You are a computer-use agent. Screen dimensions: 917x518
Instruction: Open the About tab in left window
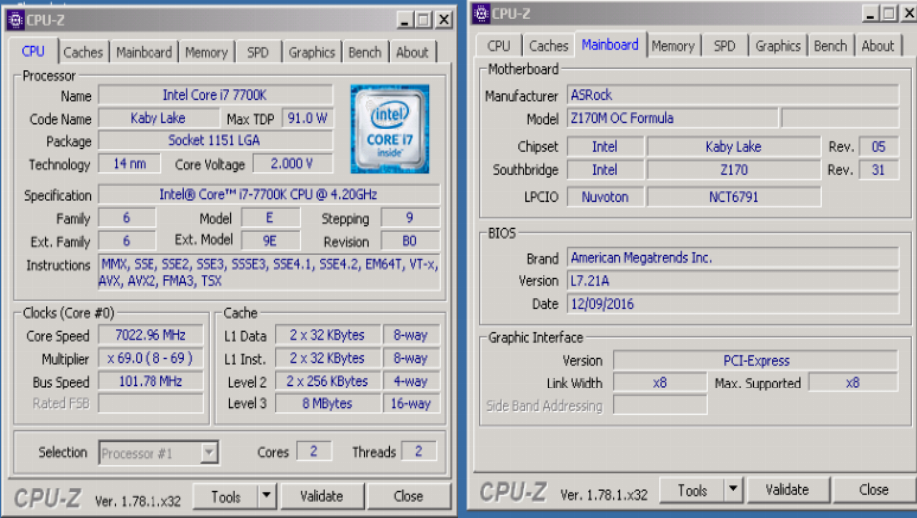click(412, 52)
